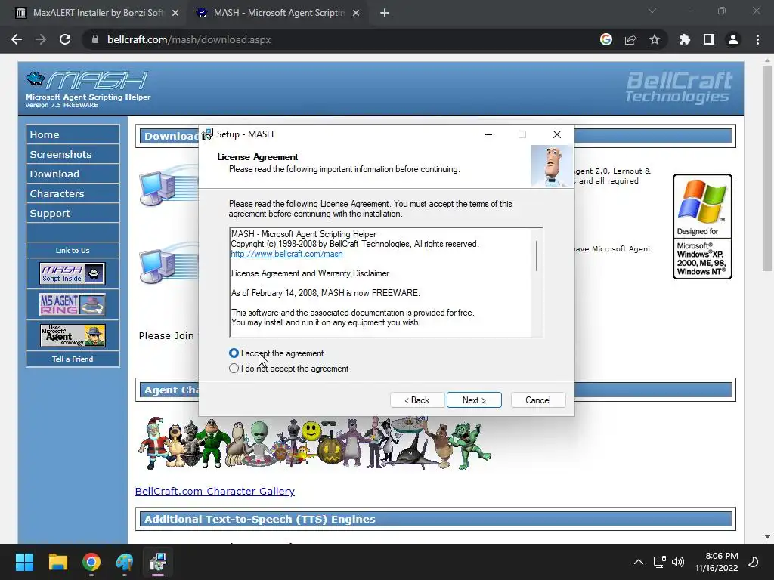Click the Santa agent character
Image resolution: width=774 pixels, height=580 pixels.
[x=153, y=443]
